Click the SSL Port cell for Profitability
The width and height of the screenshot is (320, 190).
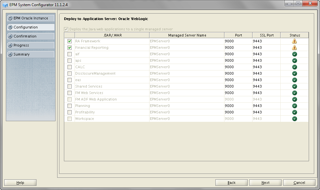point(266,112)
